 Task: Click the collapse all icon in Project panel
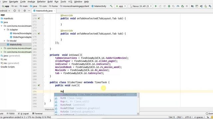[19, 11]
